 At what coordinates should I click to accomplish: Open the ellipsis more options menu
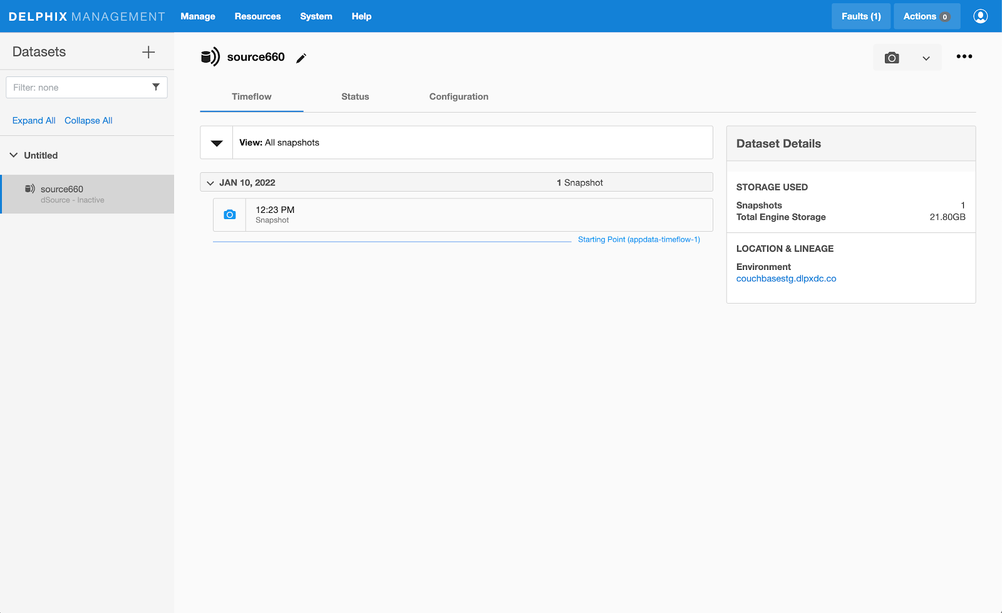964,56
